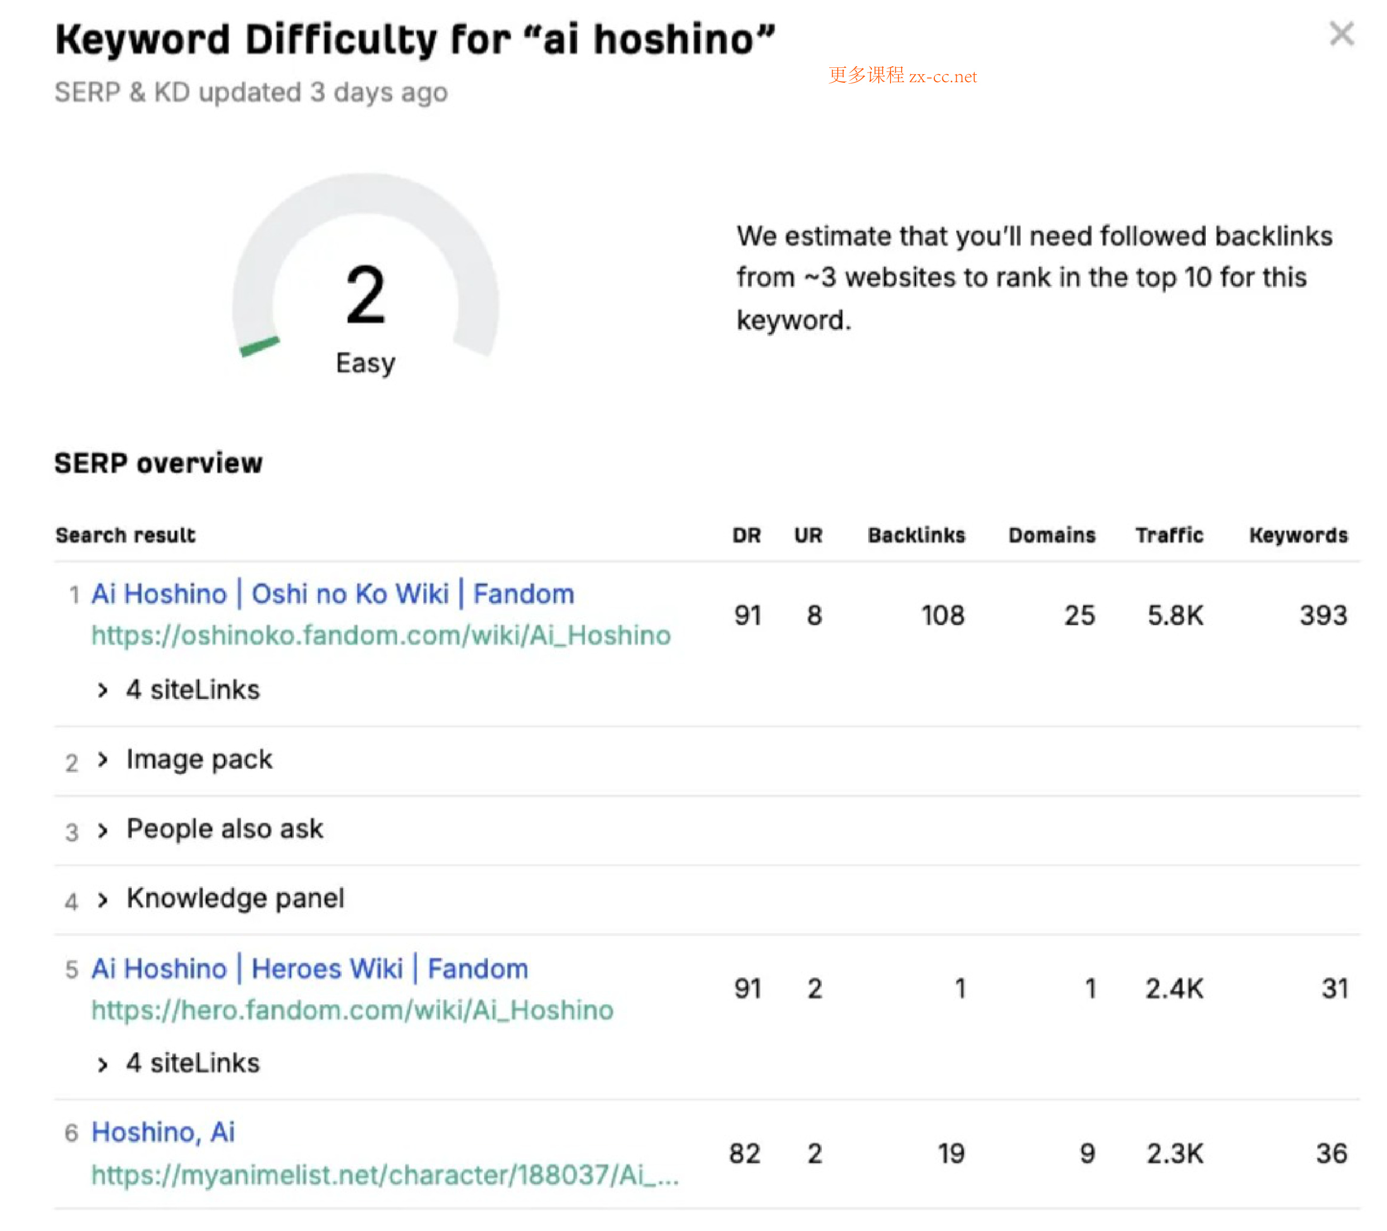Expand the first result's 4 siteLinks chevron
The width and height of the screenshot is (1387, 1231).
[x=102, y=690]
